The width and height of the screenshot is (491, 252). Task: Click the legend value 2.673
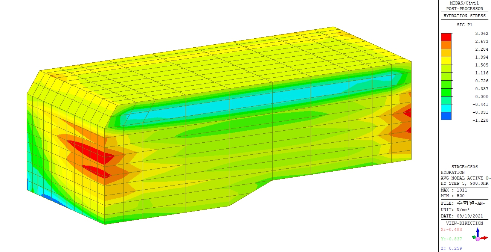(x=482, y=41)
